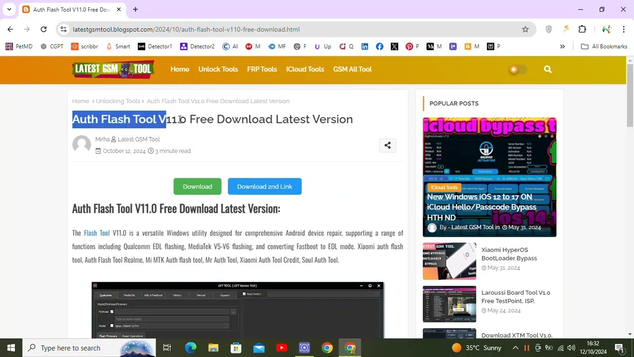Toggle the dark mode switch in header

[518, 69]
